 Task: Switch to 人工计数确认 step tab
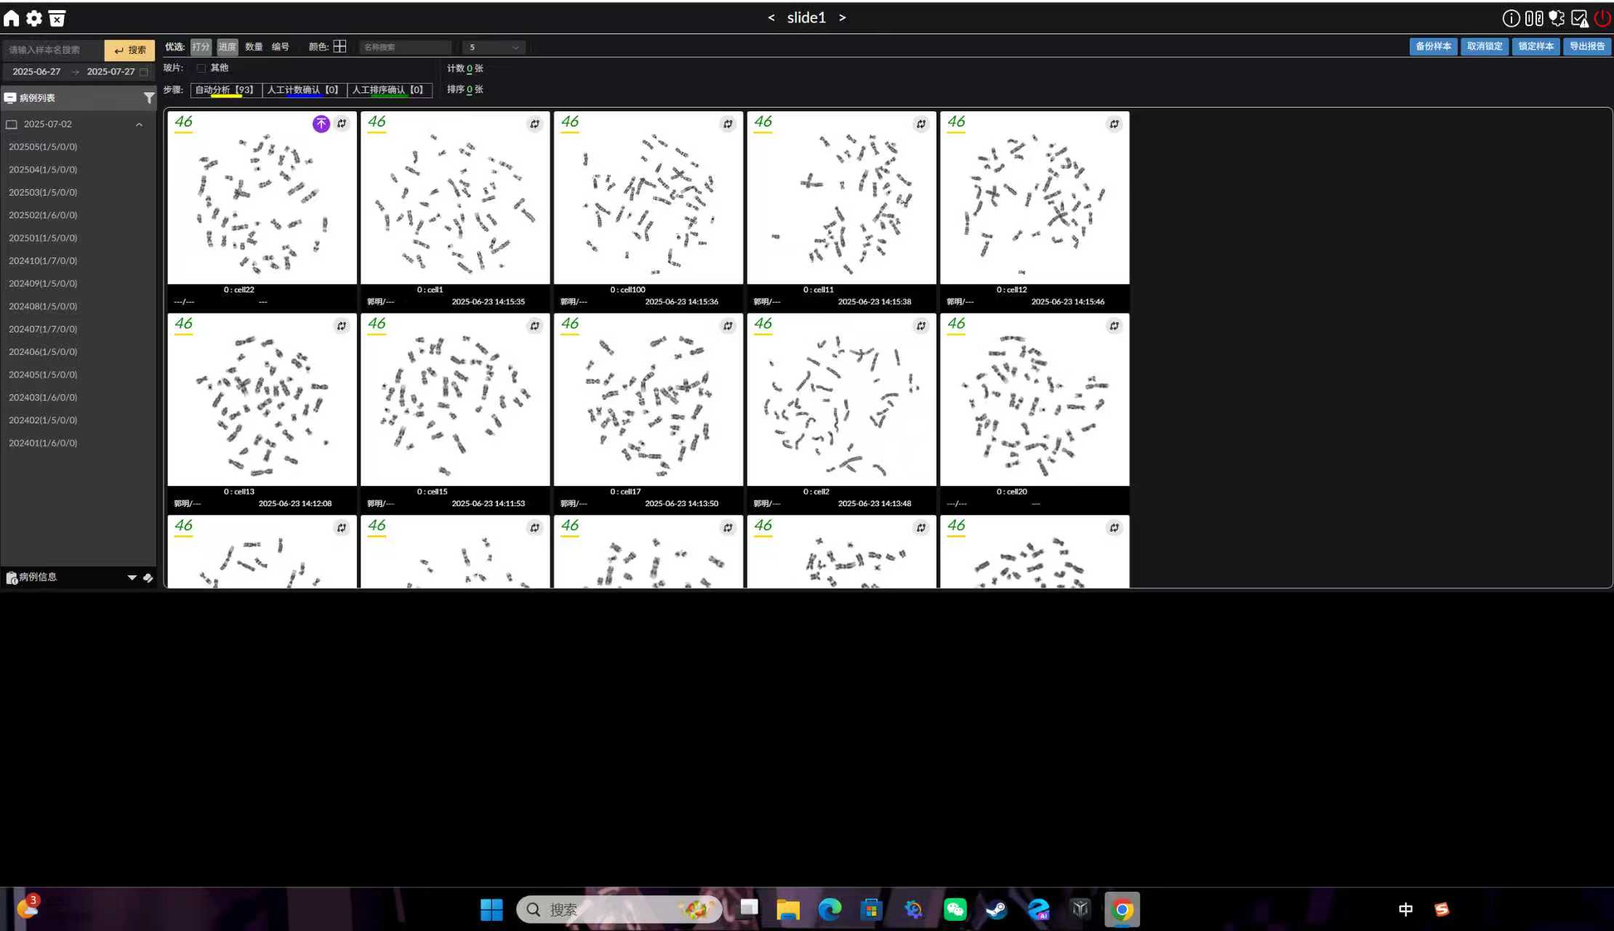coord(303,90)
